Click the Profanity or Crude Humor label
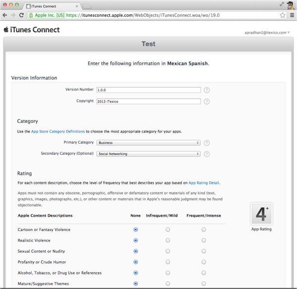This screenshot has width=297, height=289. pos(42,262)
